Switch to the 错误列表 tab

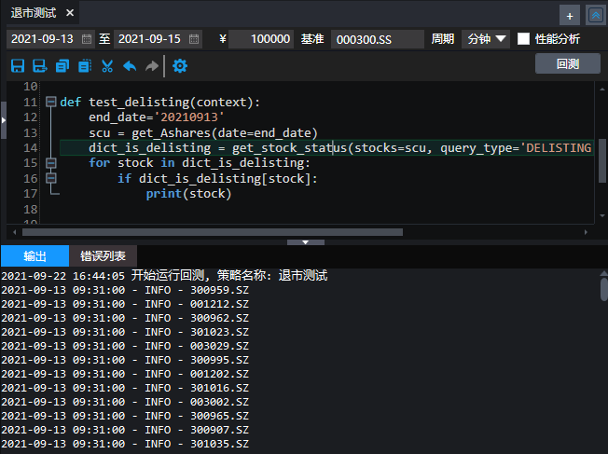coord(103,256)
